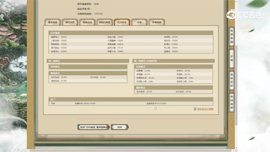Select the 坐骑召唤兽 tab

click(105, 22)
